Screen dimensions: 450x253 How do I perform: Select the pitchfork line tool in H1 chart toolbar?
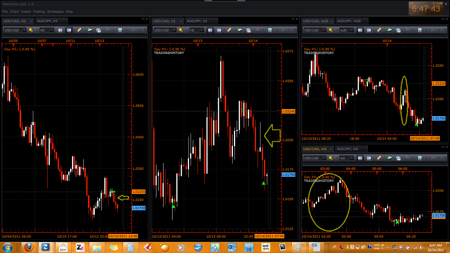tap(258, 30)
